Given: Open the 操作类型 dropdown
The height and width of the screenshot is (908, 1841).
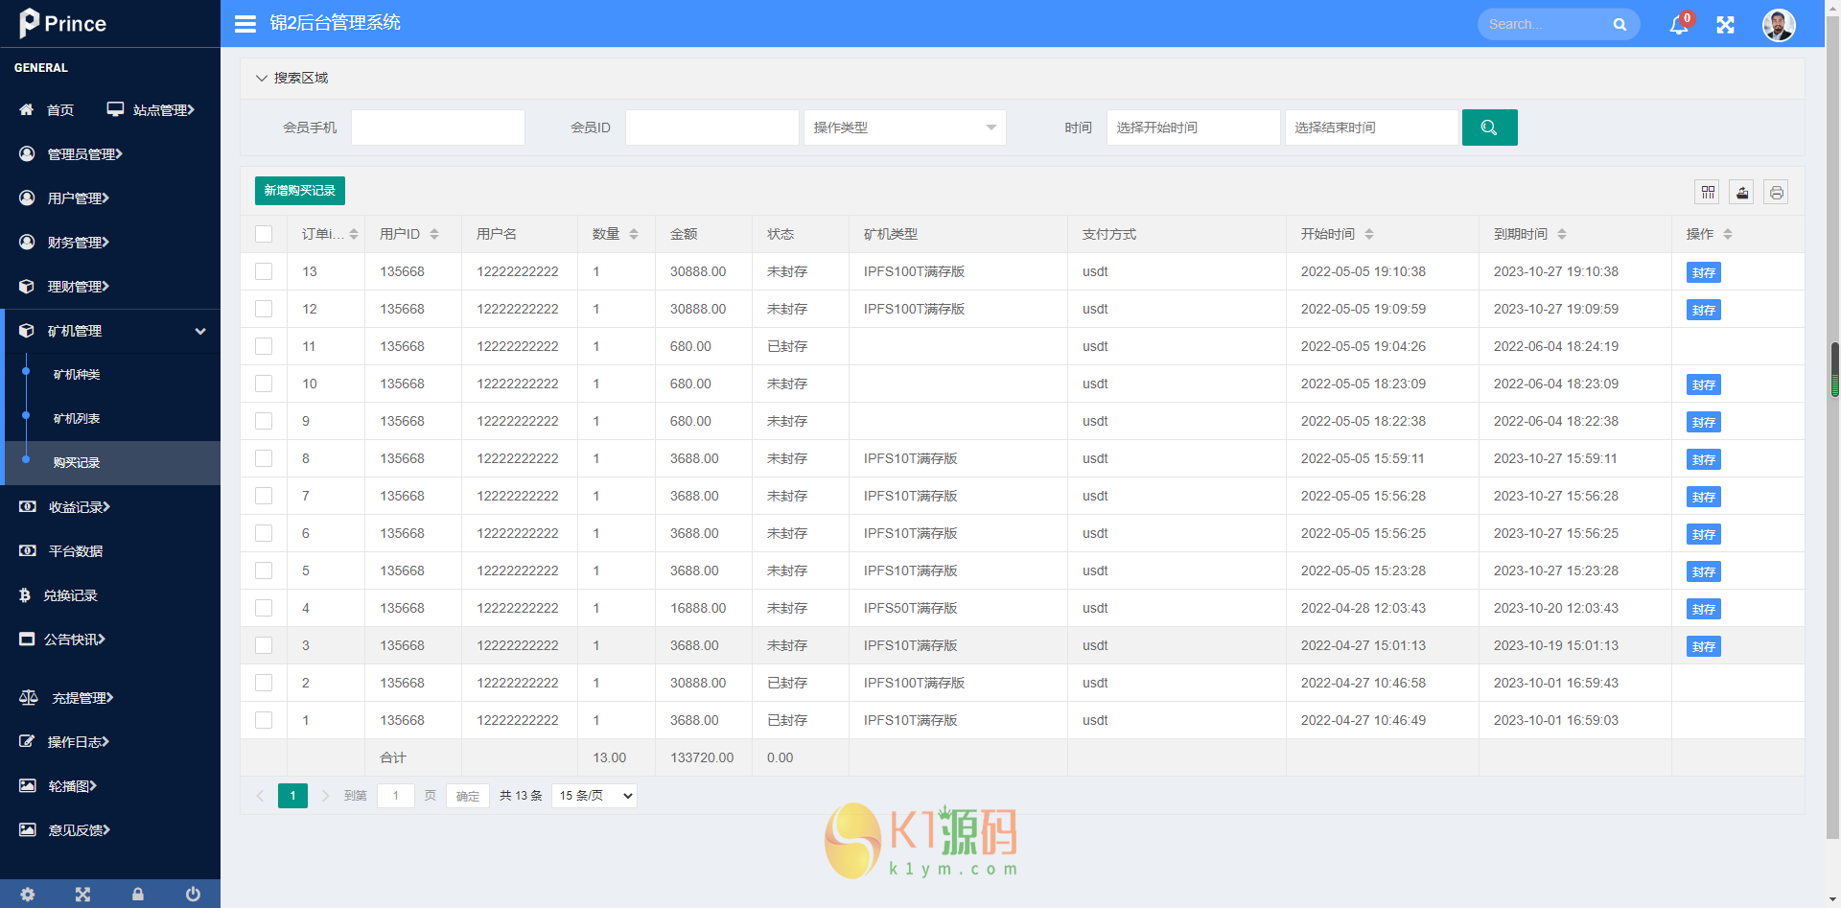Looking at the screenshot, I should click(904, 128).
